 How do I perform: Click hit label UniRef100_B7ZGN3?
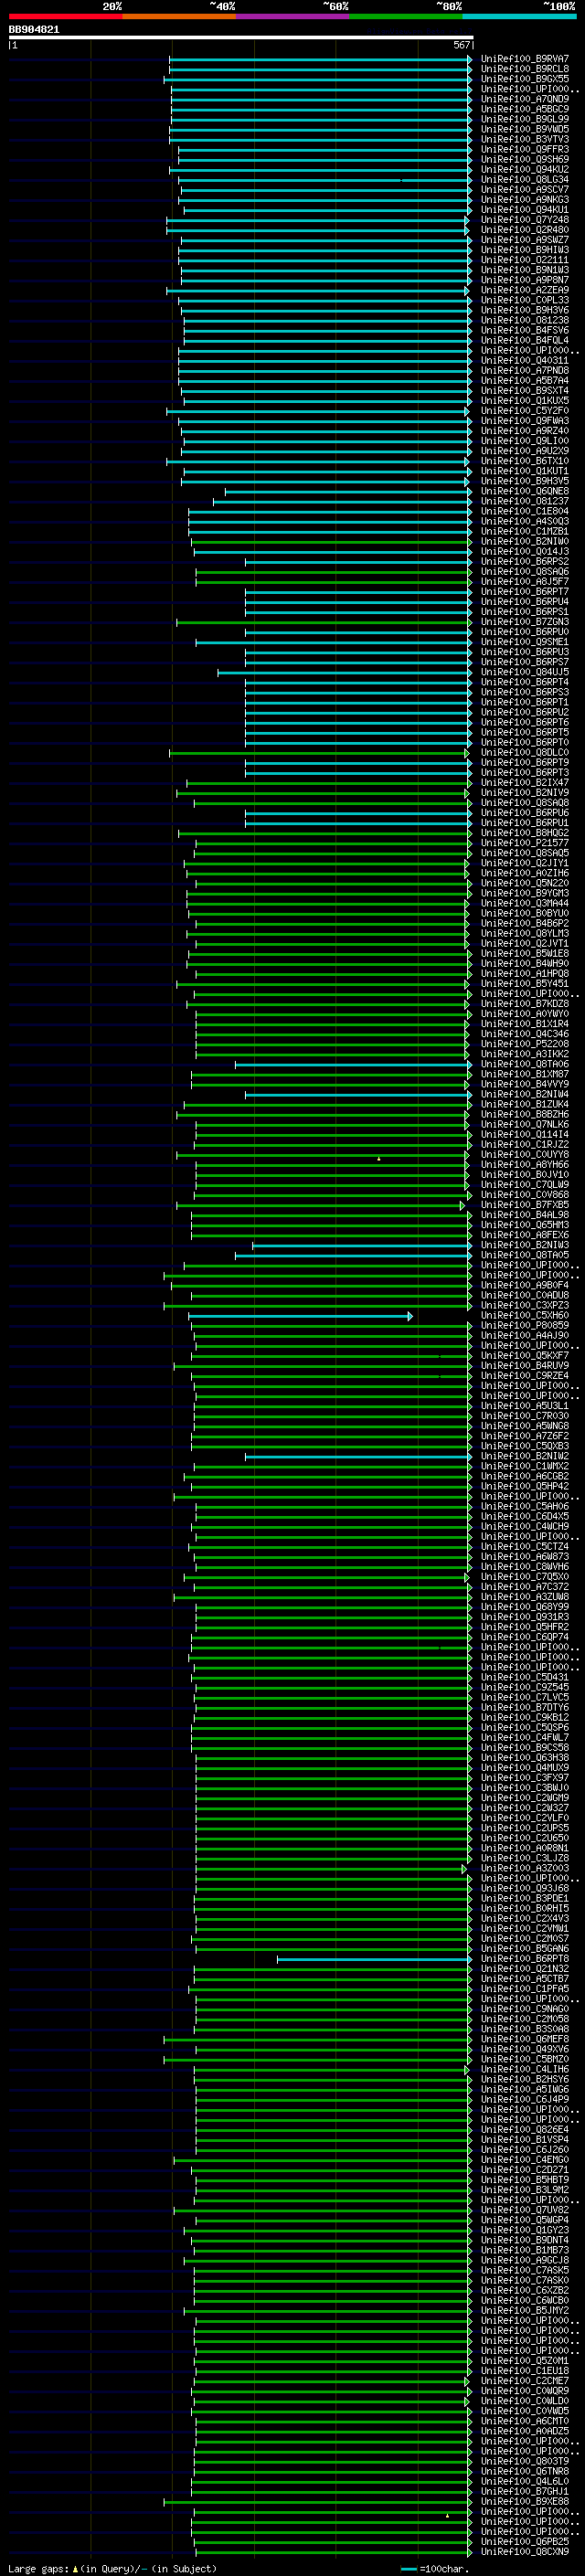(525, 622)
